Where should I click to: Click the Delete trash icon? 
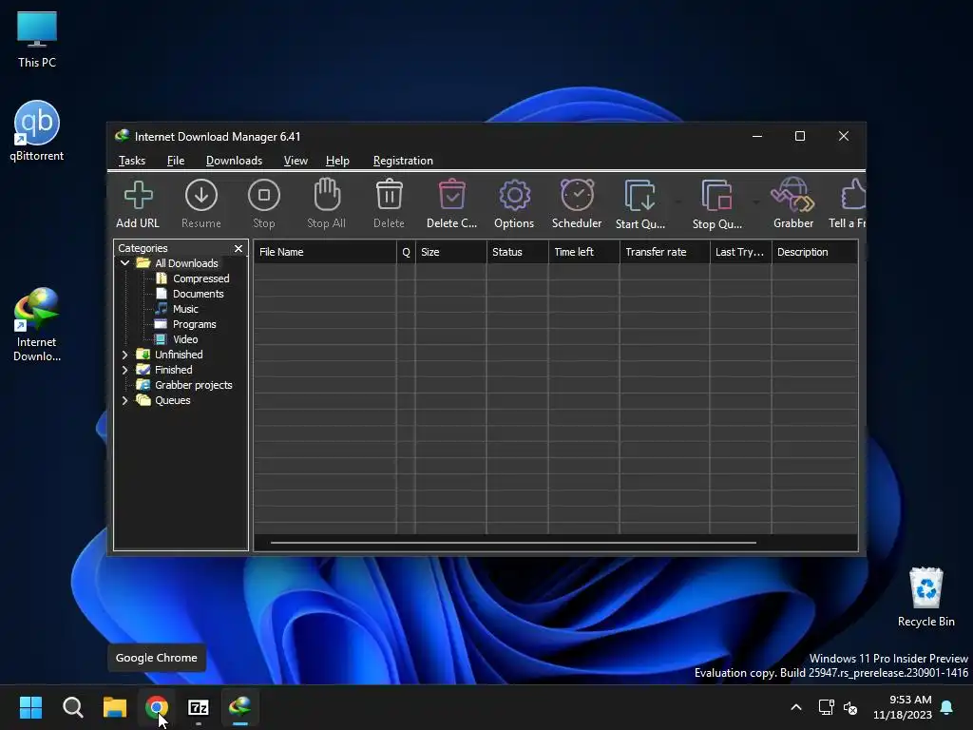click(389, 195)
